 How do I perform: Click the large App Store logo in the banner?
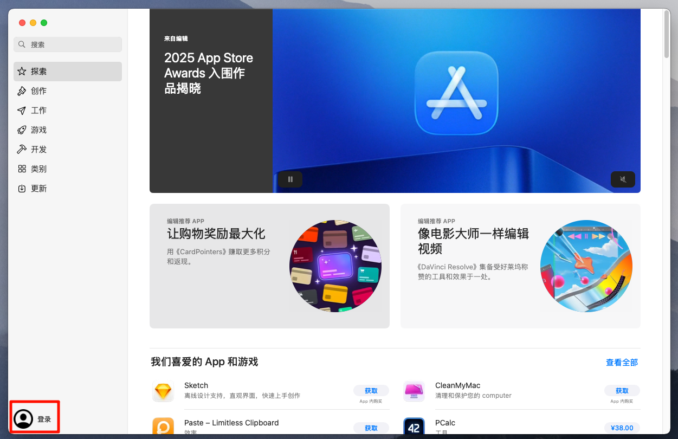pos(456,92)
